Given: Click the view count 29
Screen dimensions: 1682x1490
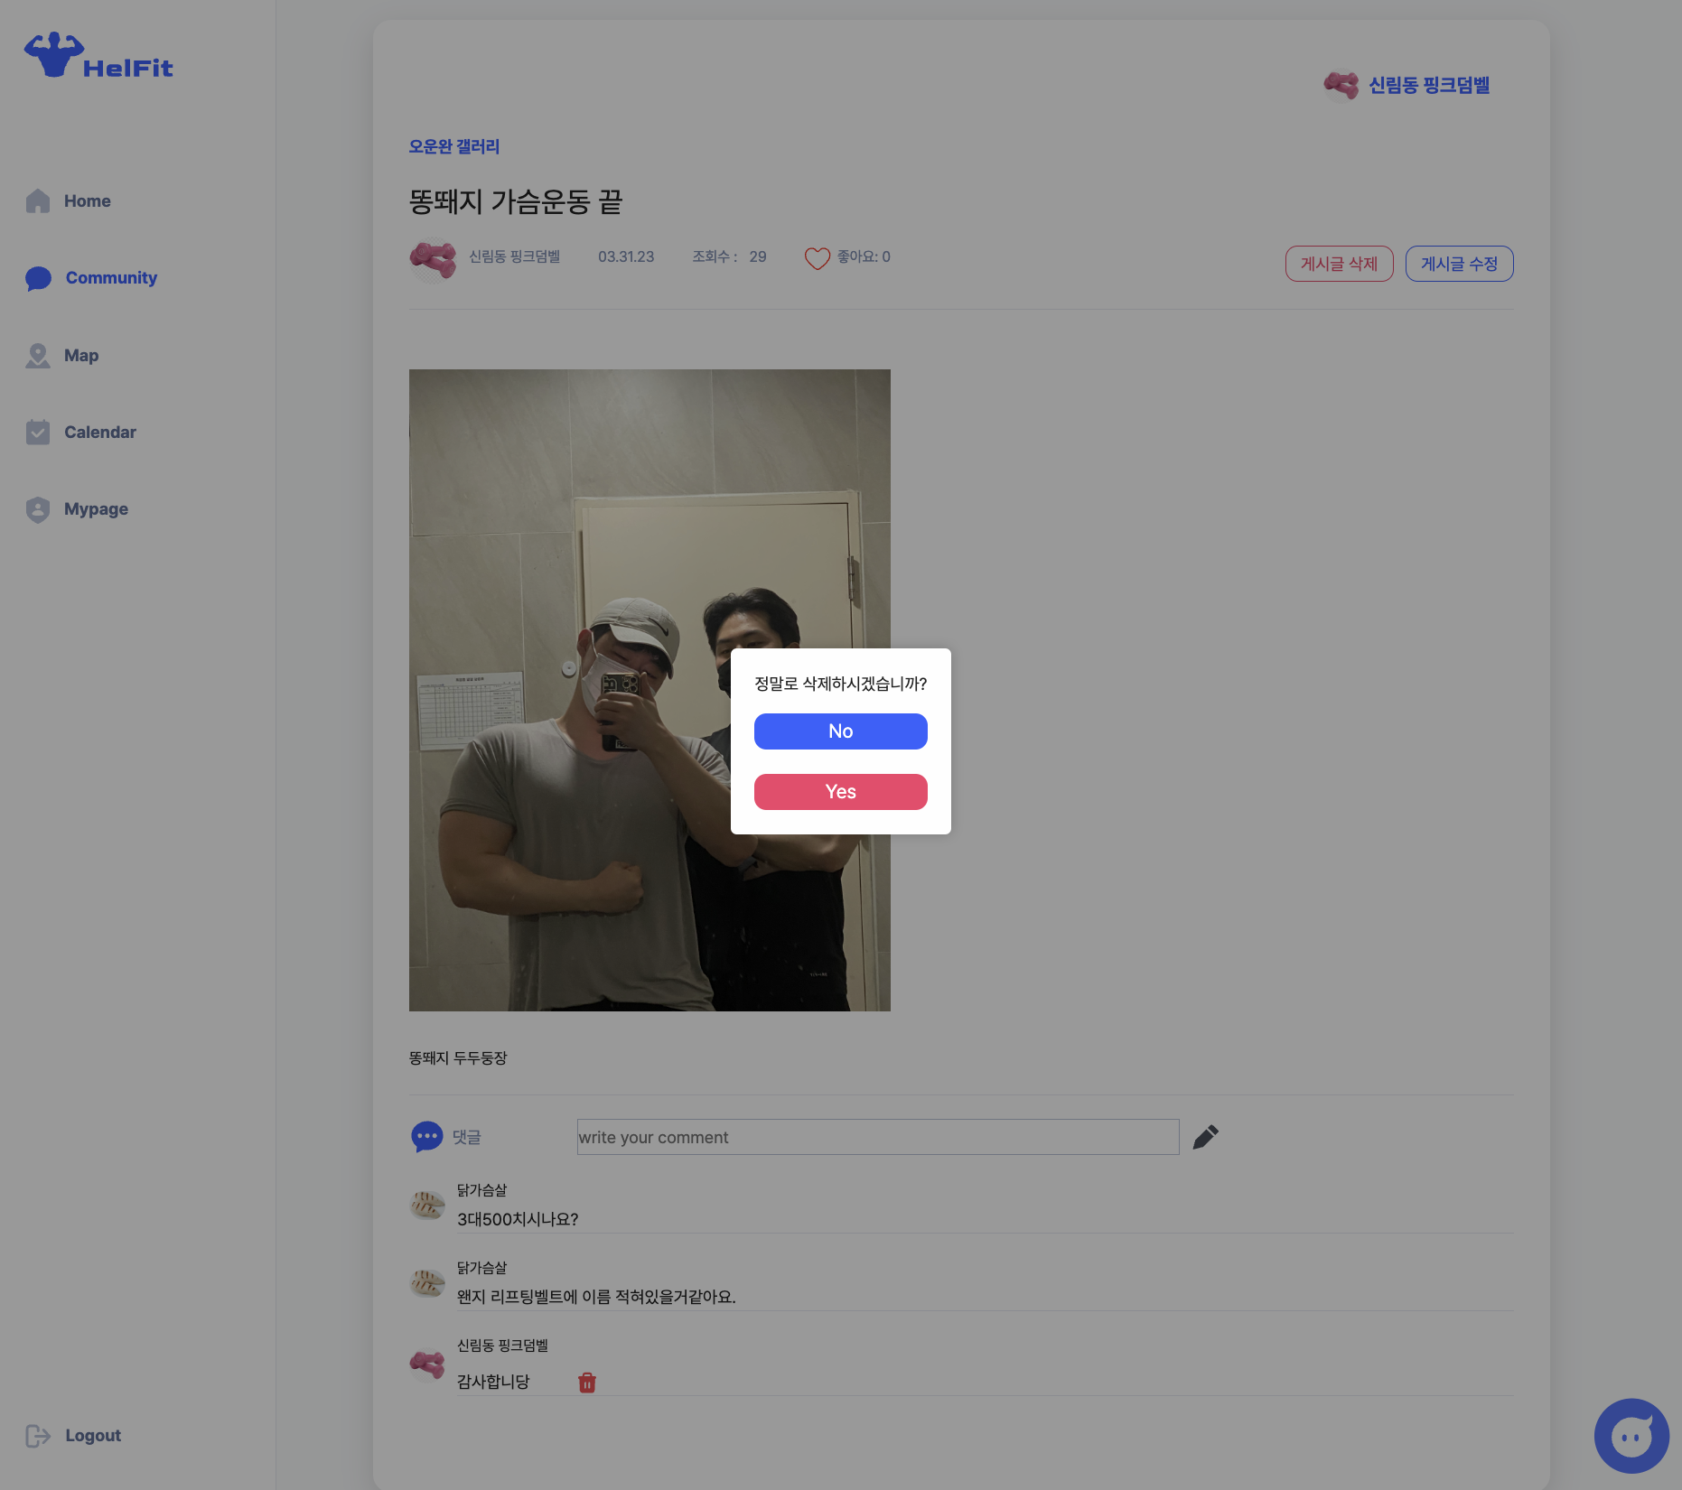Looking at the screenshot, I should (x=758, y=256).
